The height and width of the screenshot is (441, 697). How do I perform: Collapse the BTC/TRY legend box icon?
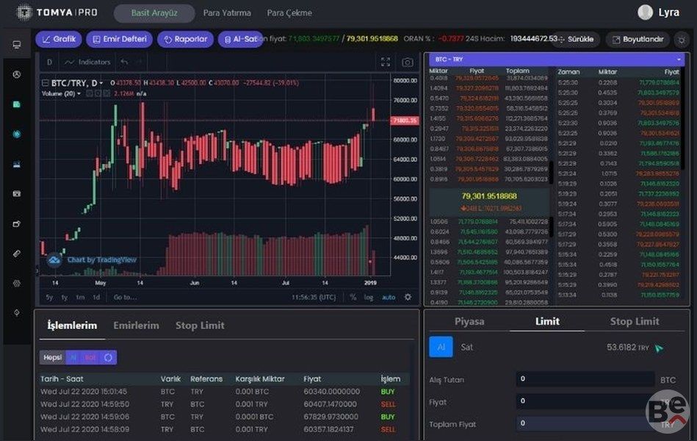(x=45, y=83)
